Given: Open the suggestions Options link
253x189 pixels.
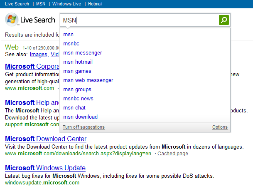Looking at the screenshot, I should [x=220, y=127].
